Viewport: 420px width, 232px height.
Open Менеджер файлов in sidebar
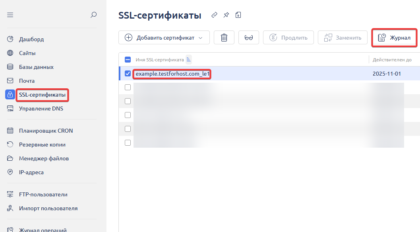pyautogui.click(x=44, y=158)
